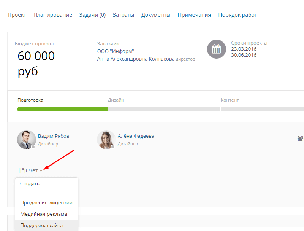Open the Документы tab

[x=156, y=15]
